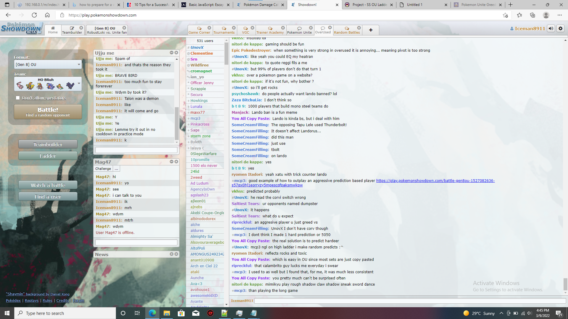The width and height of the screenshot is (568, 319).
Task: Click the Mag47 message input box
Action: tap(136, 242)
